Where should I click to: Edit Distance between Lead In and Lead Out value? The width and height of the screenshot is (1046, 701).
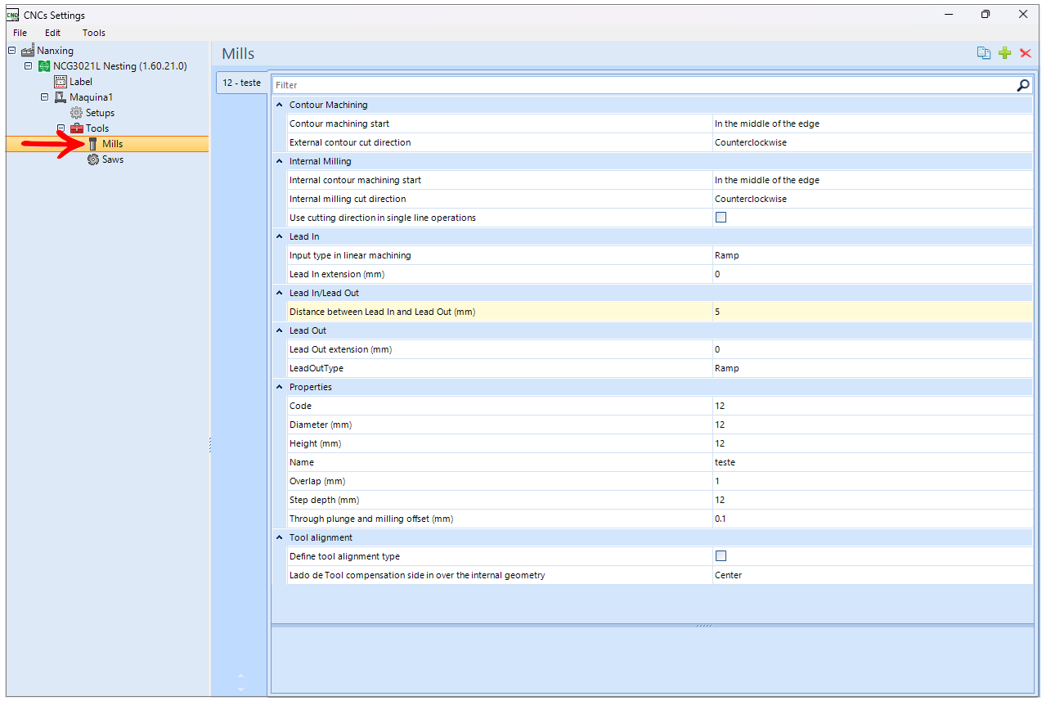click(873, 312)
